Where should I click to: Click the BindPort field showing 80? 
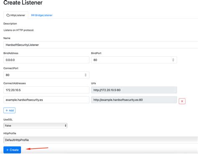(x=134, y=60)
